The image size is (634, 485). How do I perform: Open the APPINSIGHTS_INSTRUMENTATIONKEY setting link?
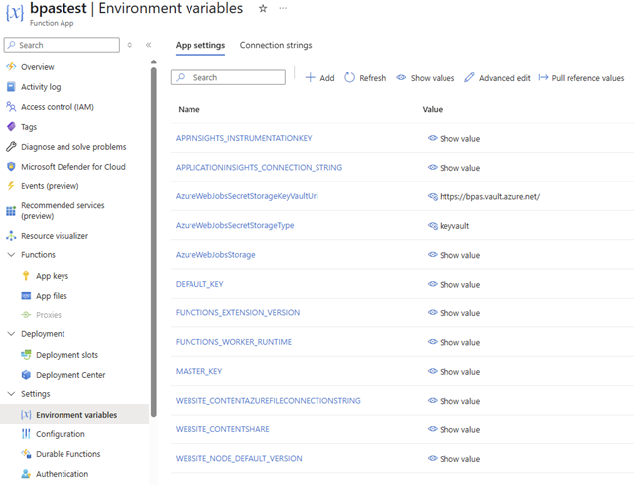243,138
